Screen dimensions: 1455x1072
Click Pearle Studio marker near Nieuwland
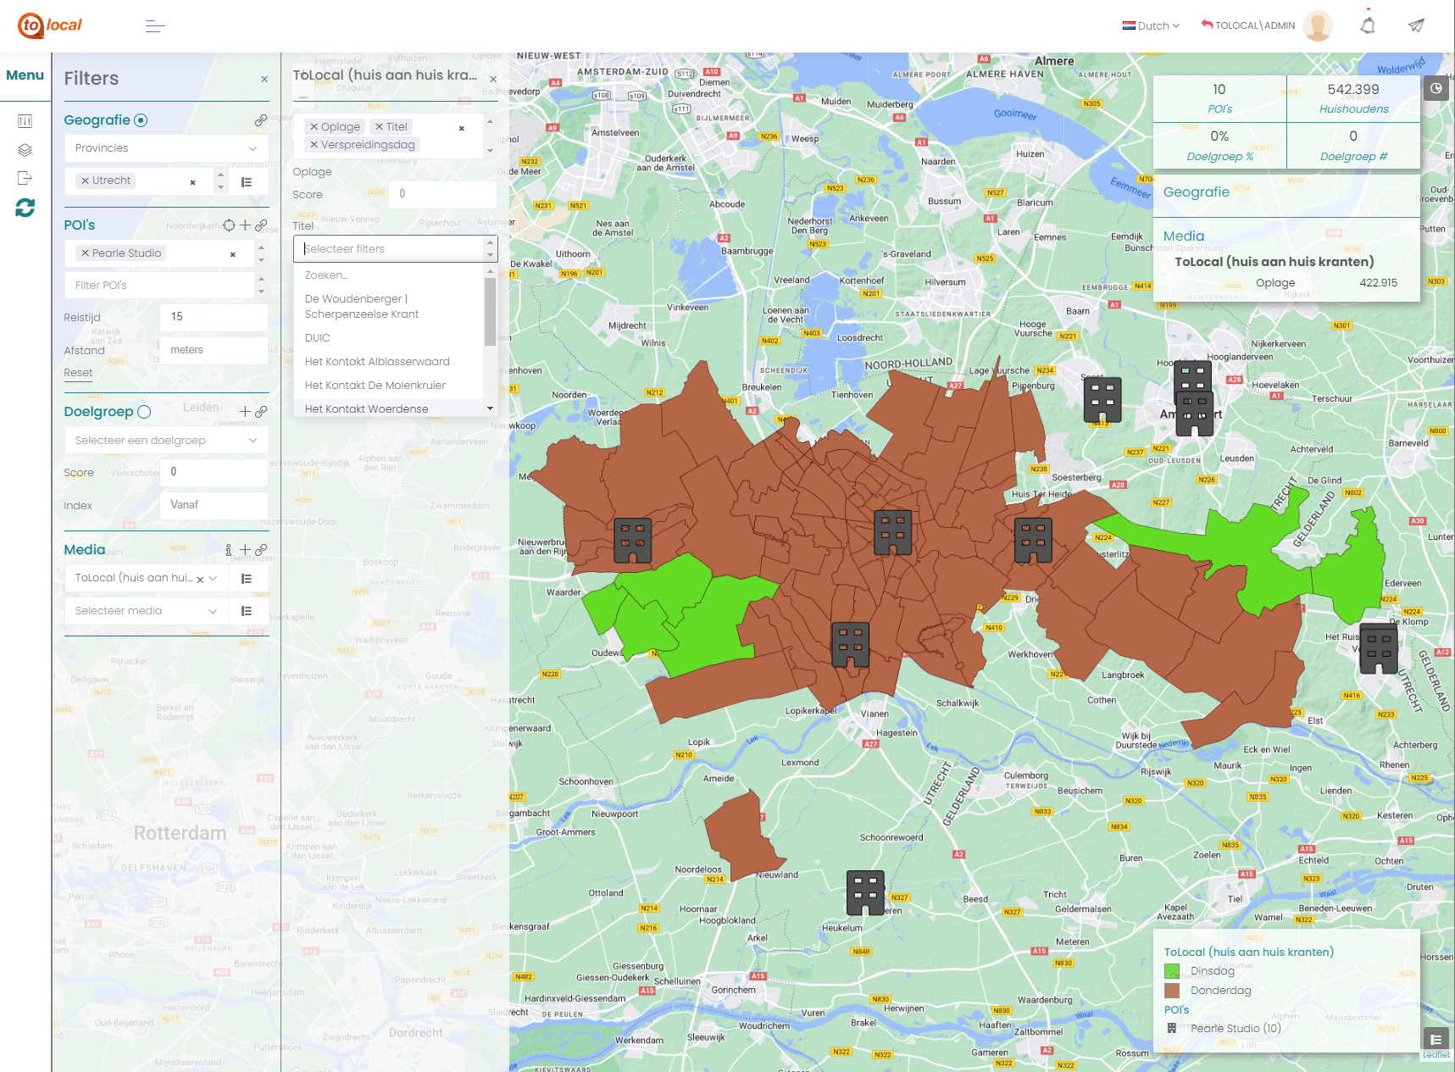pos(865,892)
